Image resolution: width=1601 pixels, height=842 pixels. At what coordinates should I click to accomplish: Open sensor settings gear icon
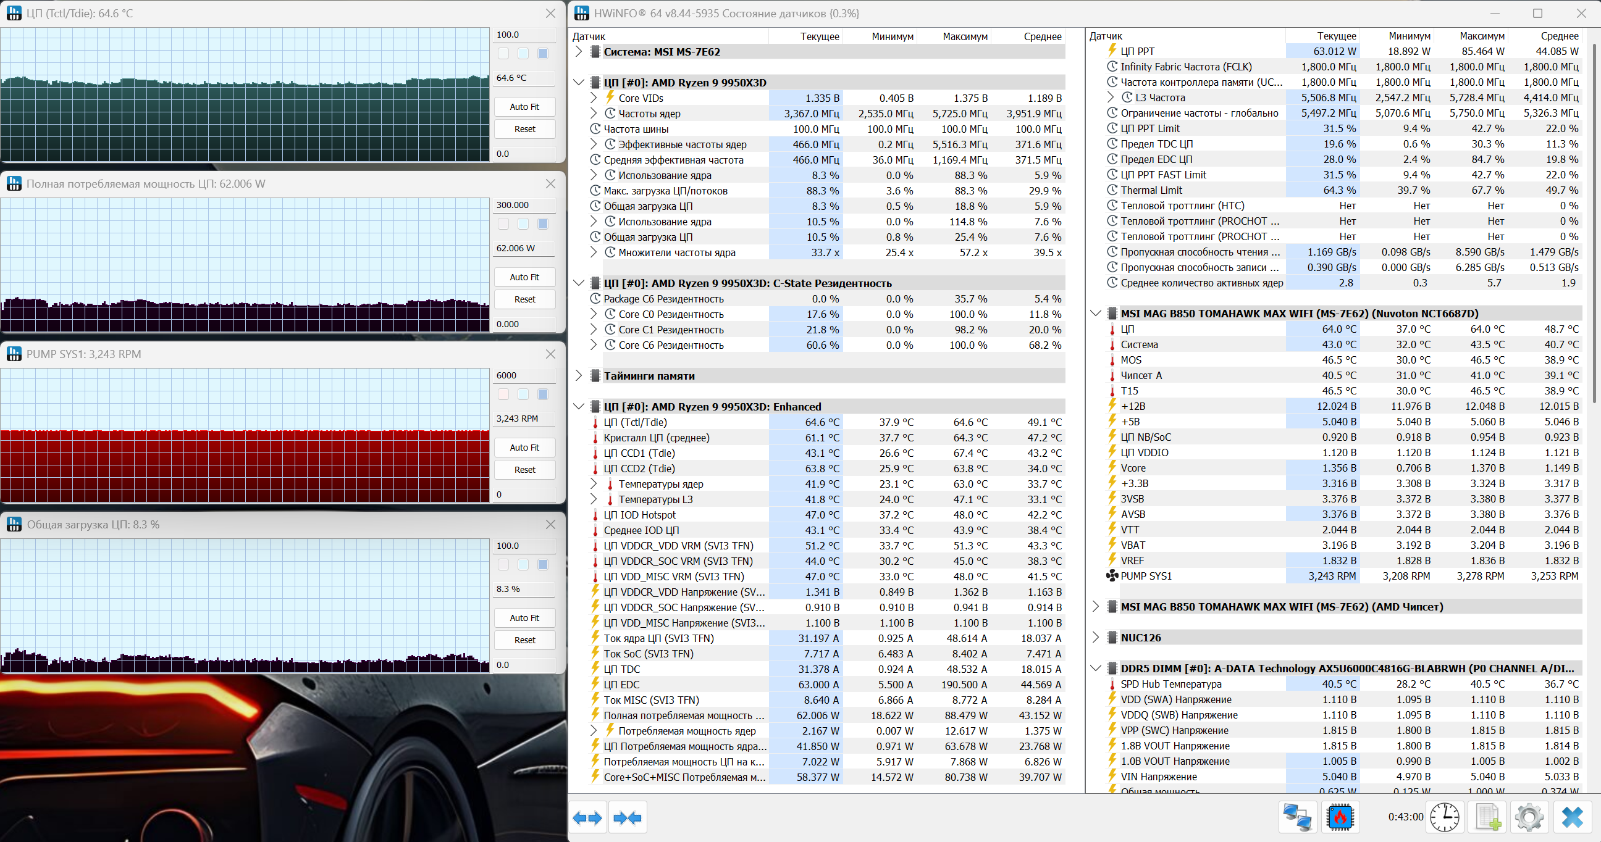(x=1529, y=817)
